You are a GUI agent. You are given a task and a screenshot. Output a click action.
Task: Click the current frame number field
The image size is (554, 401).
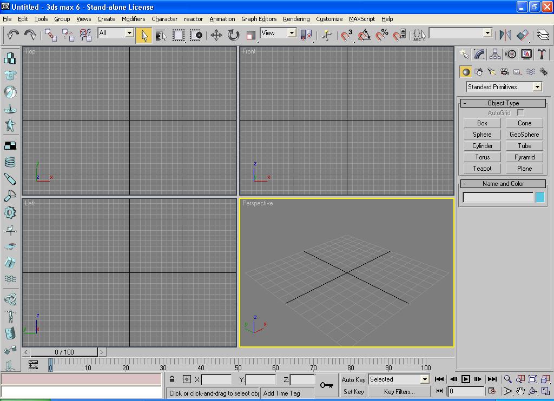[466, 391]
